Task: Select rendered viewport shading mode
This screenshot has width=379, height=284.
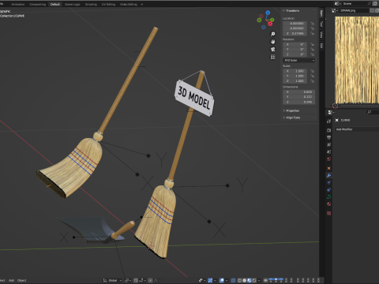Action: (x=254, y=280)
